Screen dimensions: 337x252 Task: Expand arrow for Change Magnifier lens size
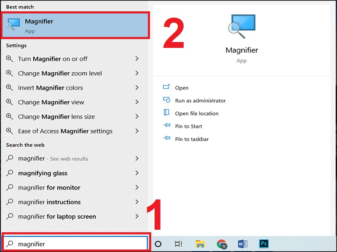pyautogui.click(x=137, y=116)
